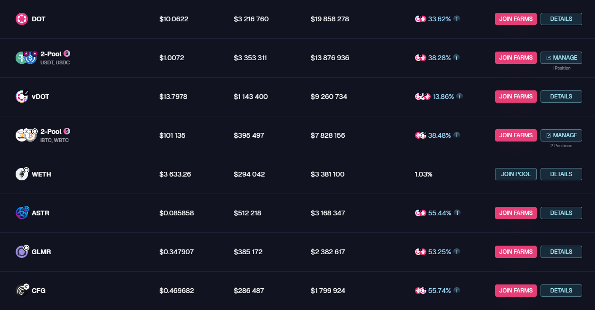
Task: Join farms for the DOT pool
Action: (516, 19)
